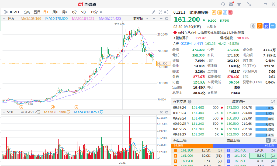Click the blue 卖 sell button
This screenshot has width=277, height=166.
tap(266, 26)
